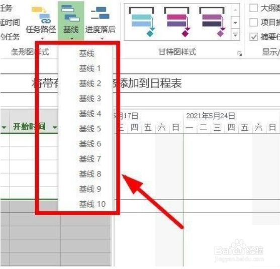Image resolution: width=280 pixels, height=269 pixels.
Task: Expand the 进度落后 dropdown arrow
Action: [x=102, y=38]
